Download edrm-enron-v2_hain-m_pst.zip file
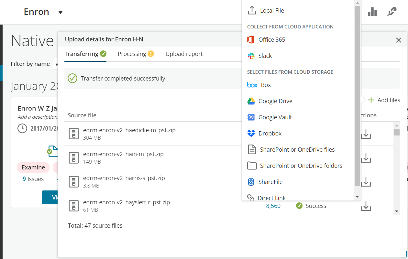Screen dimensions: 408x259 click(x=366, y=158)
